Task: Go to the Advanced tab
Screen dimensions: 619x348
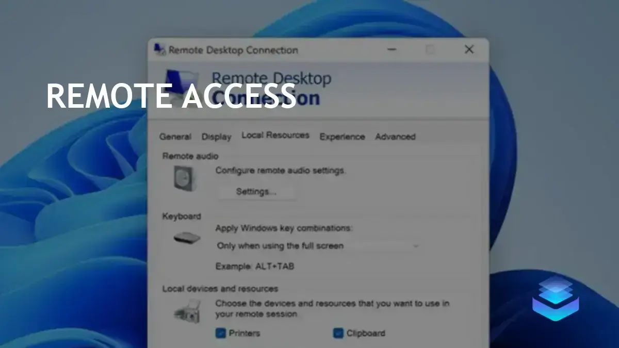Action: (x=395, y=137)
